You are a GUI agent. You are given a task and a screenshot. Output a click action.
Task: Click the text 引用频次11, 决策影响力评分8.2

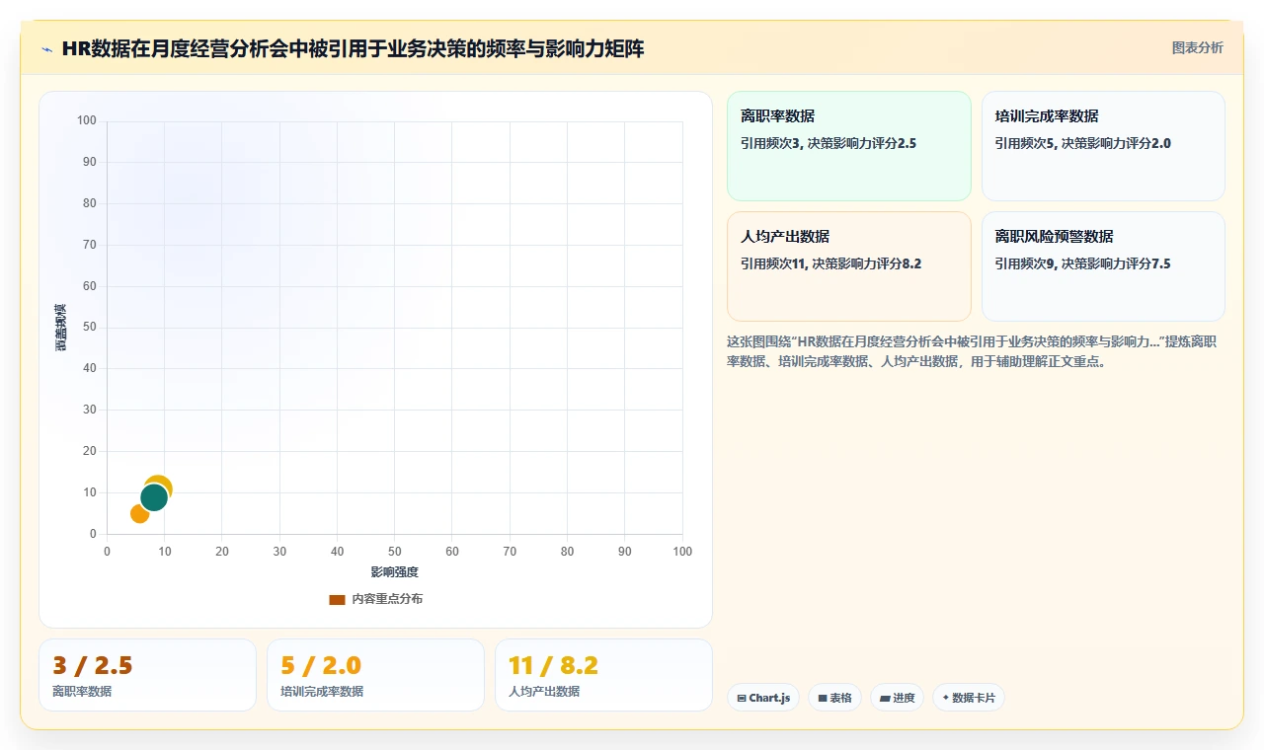(831, 263)
